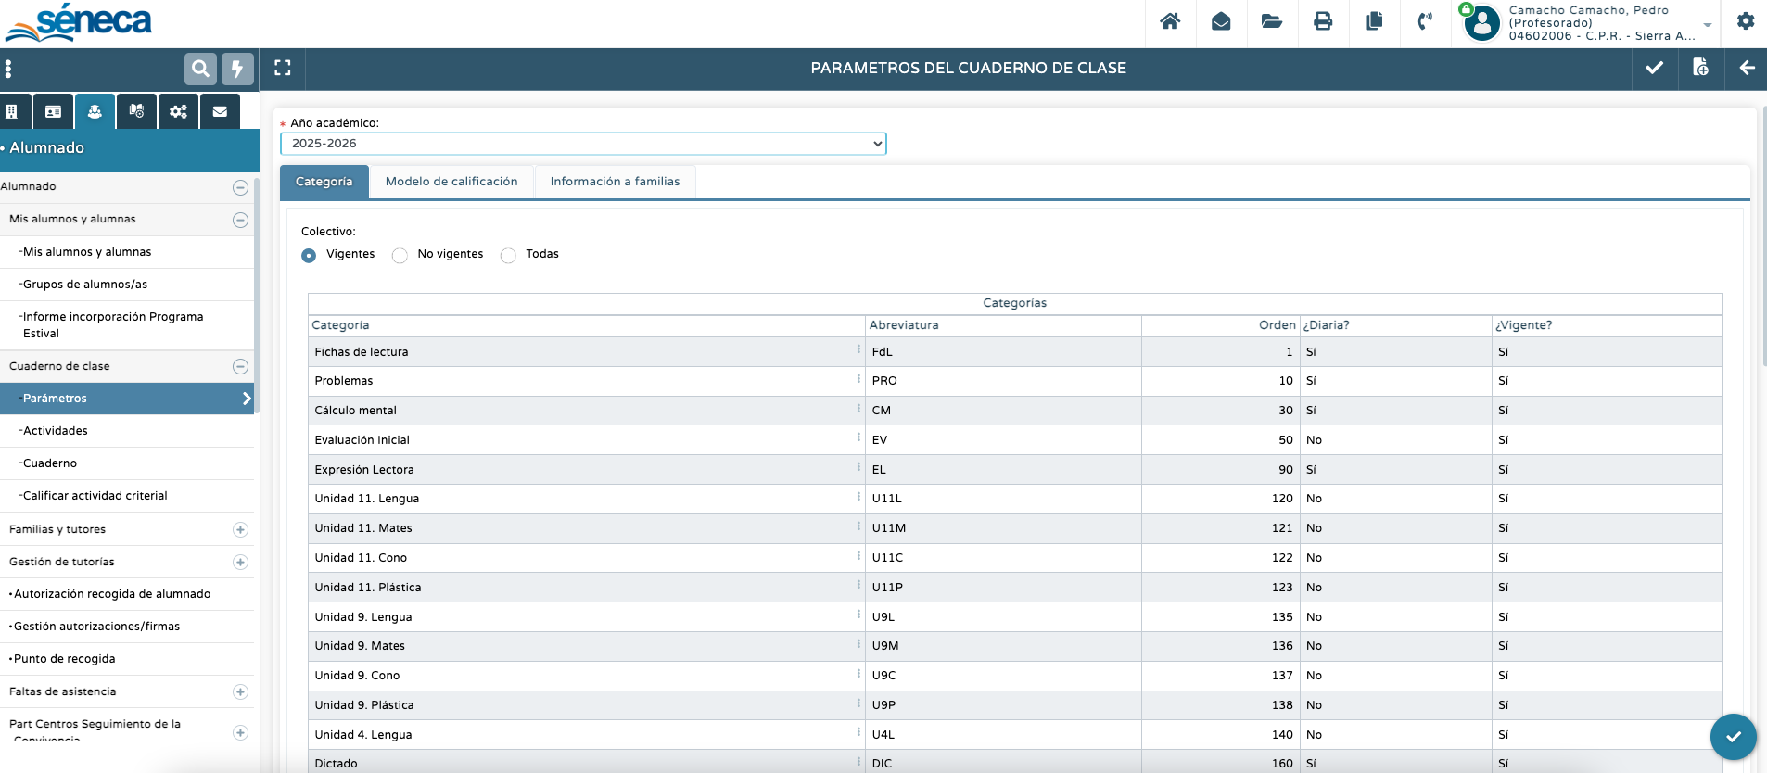Viewport: 1767px width, 773px height.
Task: Switch to Modelo de calificación tab
Action: [x=451, y=182]
